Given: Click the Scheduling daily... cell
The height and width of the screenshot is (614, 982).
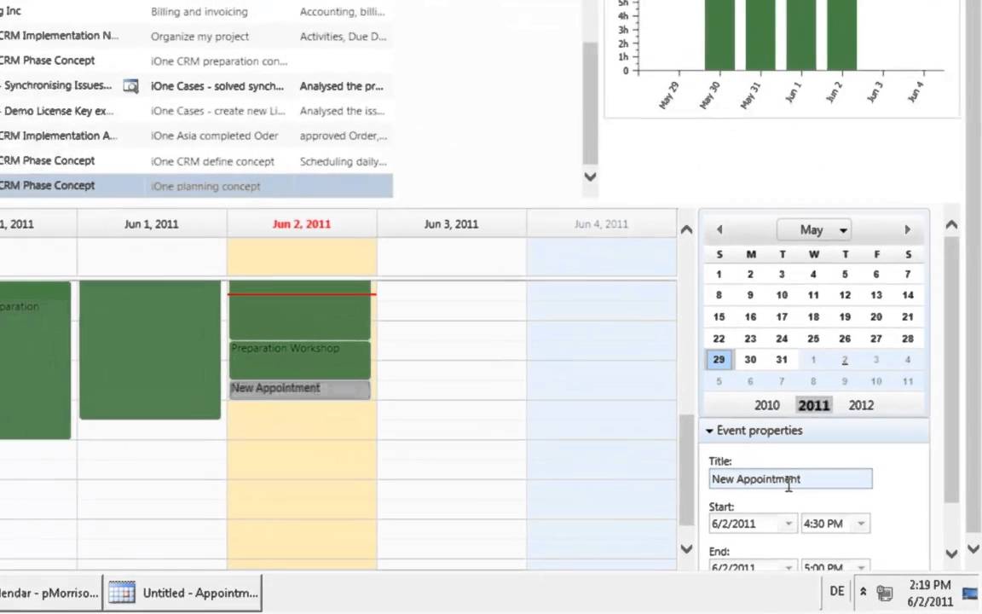Looking at the screenshot, I should tap(344, 161).
